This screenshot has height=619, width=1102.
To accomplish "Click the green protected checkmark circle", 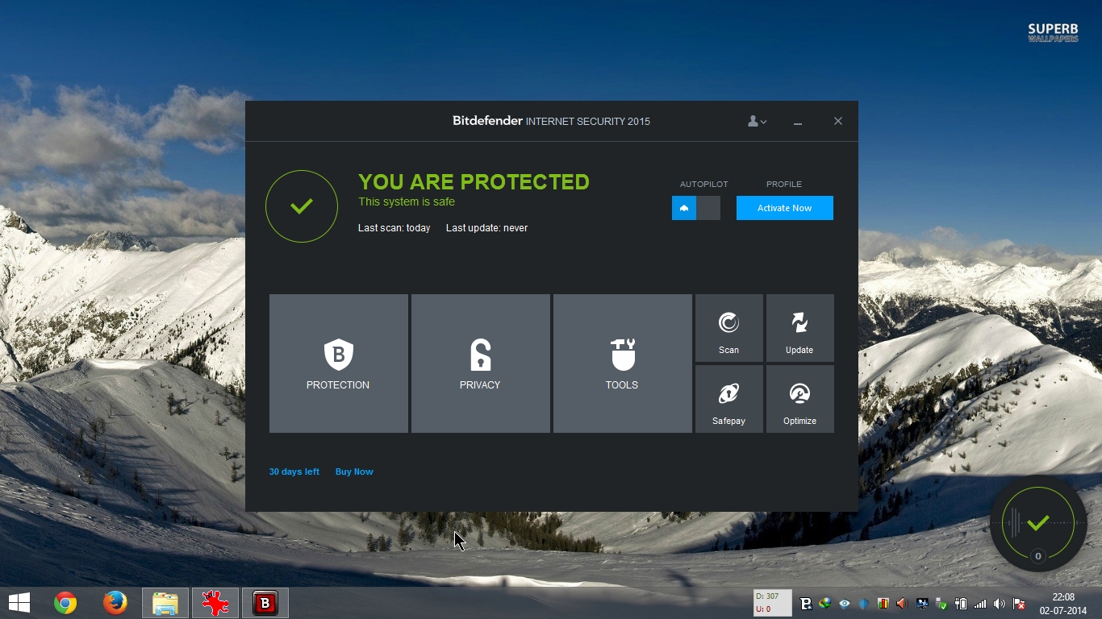I will [301, 206].
